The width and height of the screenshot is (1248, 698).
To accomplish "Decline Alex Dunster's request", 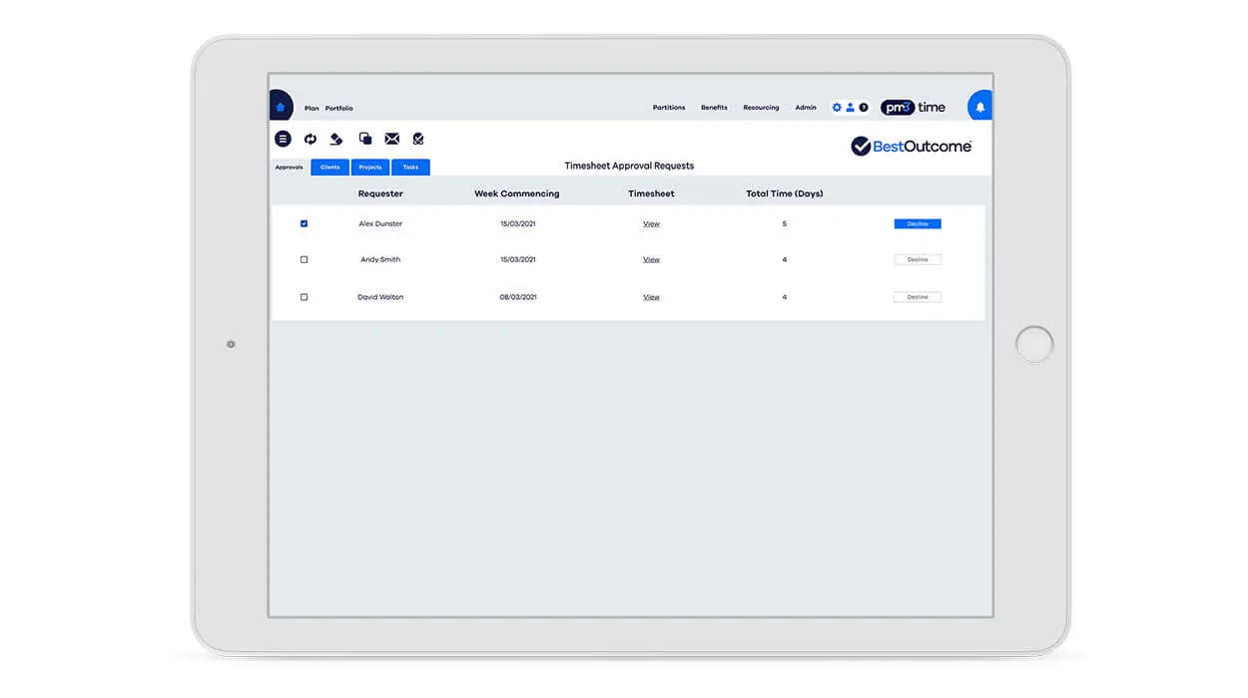I will pyautogui.click(x=918, y=223).
